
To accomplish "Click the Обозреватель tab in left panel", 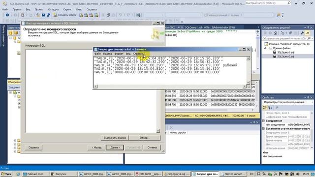I will [x=14, y=82].
